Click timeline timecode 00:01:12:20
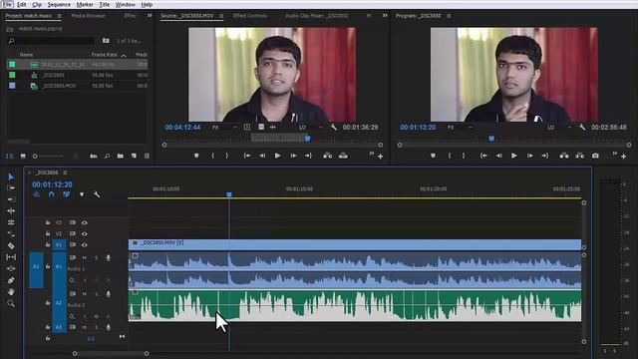 (52, 184)
